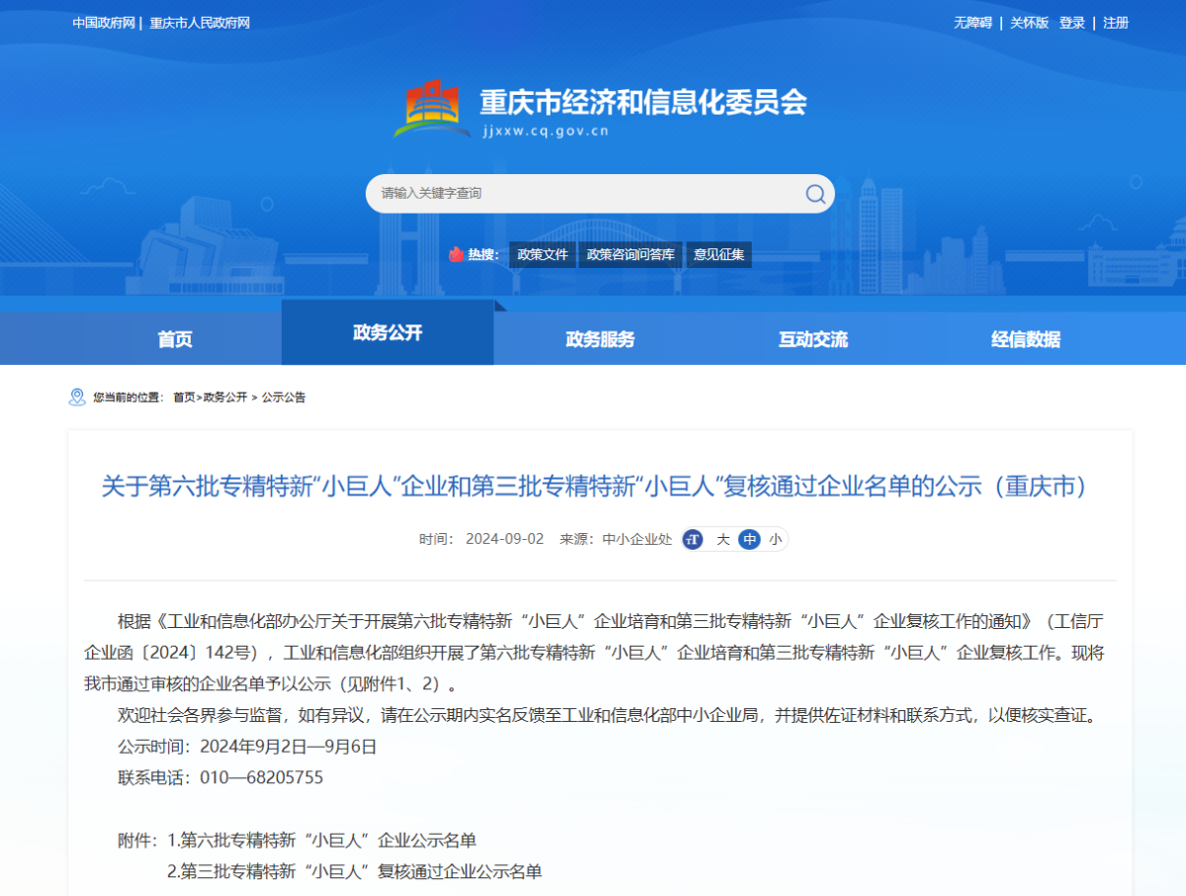1186x896 pixels.
Task: Click the 公示时间 2024年9月2日—9月6日 line
Action: (247, 746)
